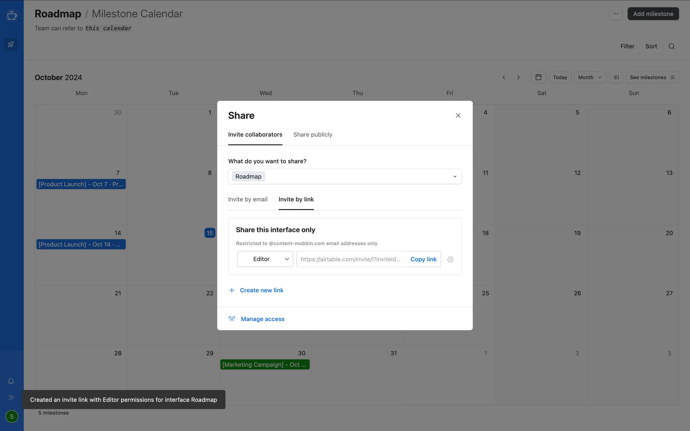This screenshot has width=690, height=431.
Task: Go to previous month arrow
Action: point(504,78)
